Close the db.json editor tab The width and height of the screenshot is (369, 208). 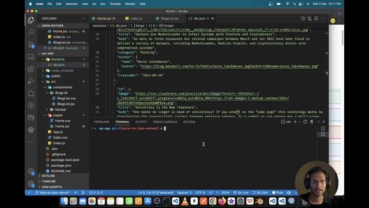click(x=213, y=18)
